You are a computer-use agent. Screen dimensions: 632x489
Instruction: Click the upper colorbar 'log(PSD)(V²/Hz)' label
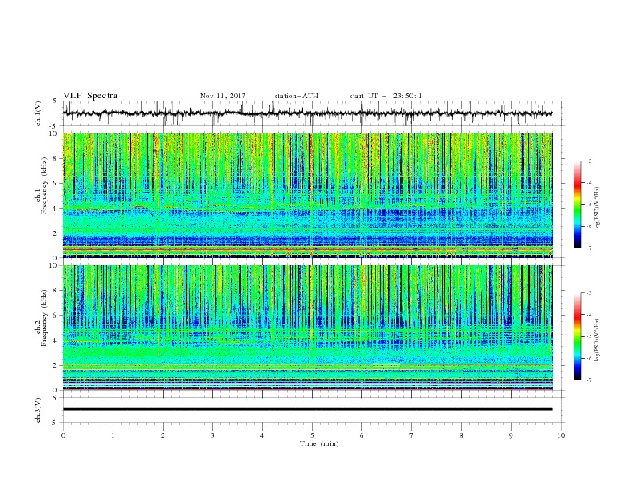coord(598,209)
